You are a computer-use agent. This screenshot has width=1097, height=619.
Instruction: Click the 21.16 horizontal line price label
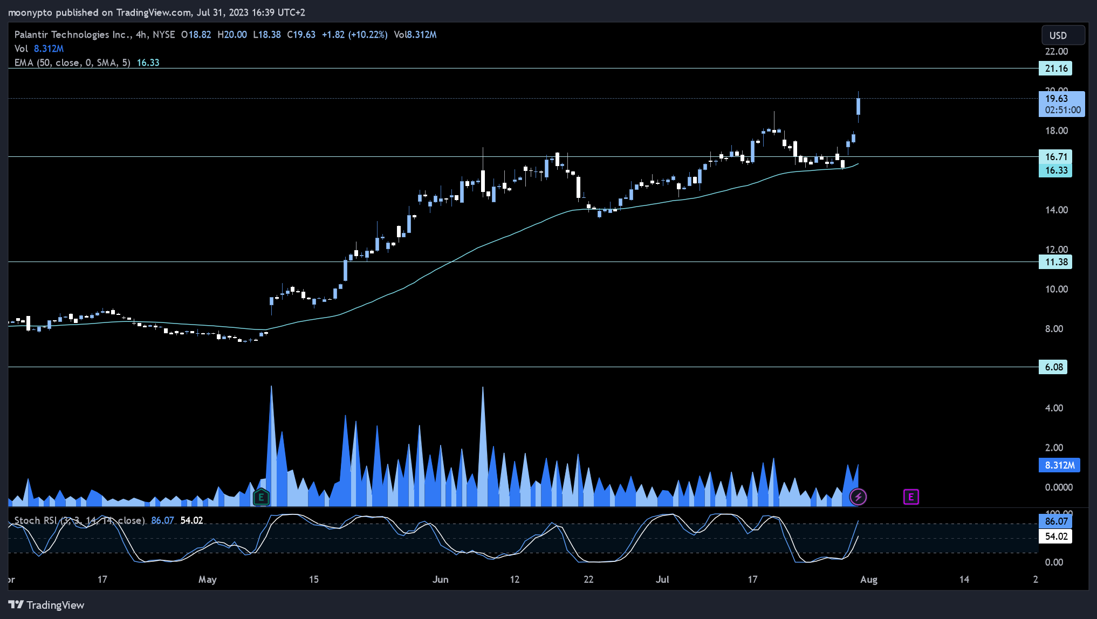tap(1055, 68)
